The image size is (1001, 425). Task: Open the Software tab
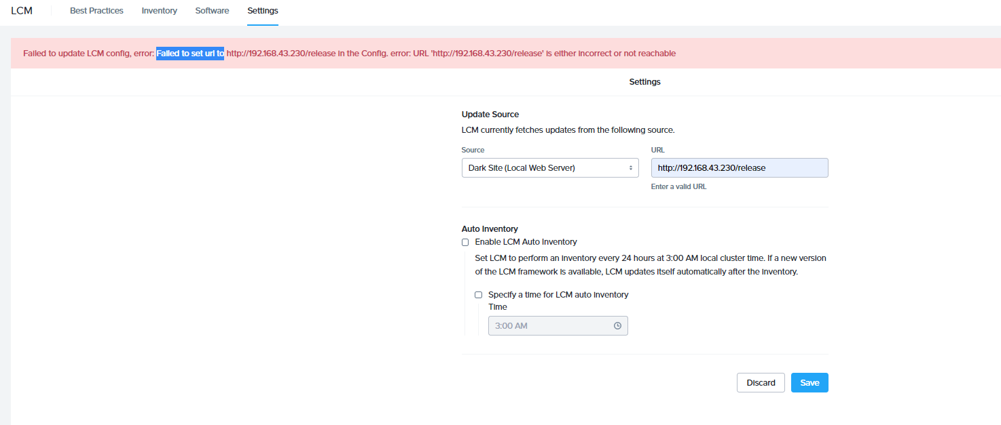pyautogui.click(x=212, y=11)
